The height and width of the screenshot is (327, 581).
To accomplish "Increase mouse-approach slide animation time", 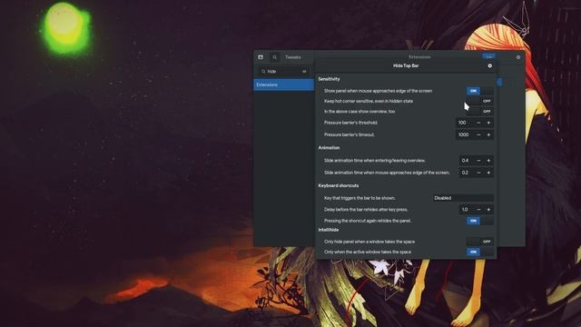I will (x=488, y=173).
